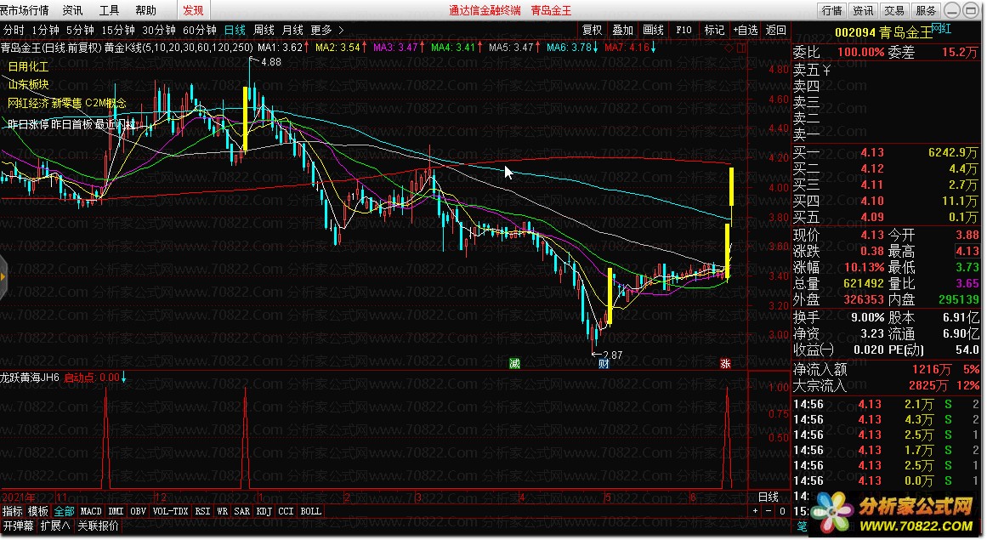
Task: Switch sub-chart to KDJ indicator
Action: point(264,511)
